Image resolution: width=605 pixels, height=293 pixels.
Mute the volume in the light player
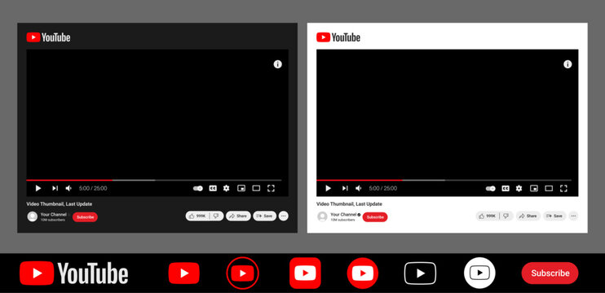tap(359, 188)
